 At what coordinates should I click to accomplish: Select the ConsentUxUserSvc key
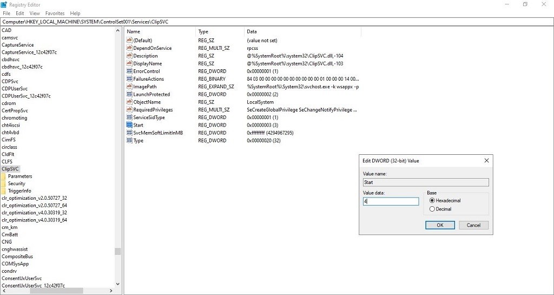[x=22, y=278]
